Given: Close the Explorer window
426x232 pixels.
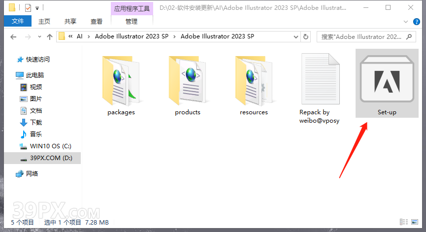Looking at the screenshot, I should click(411, 7).
